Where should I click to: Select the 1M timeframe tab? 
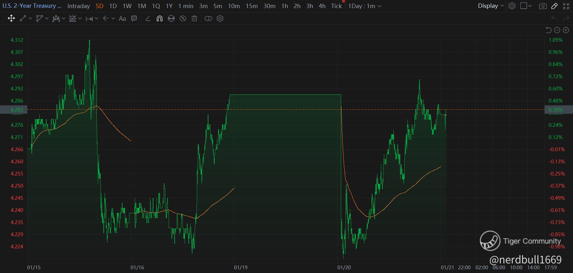point(142,6)
